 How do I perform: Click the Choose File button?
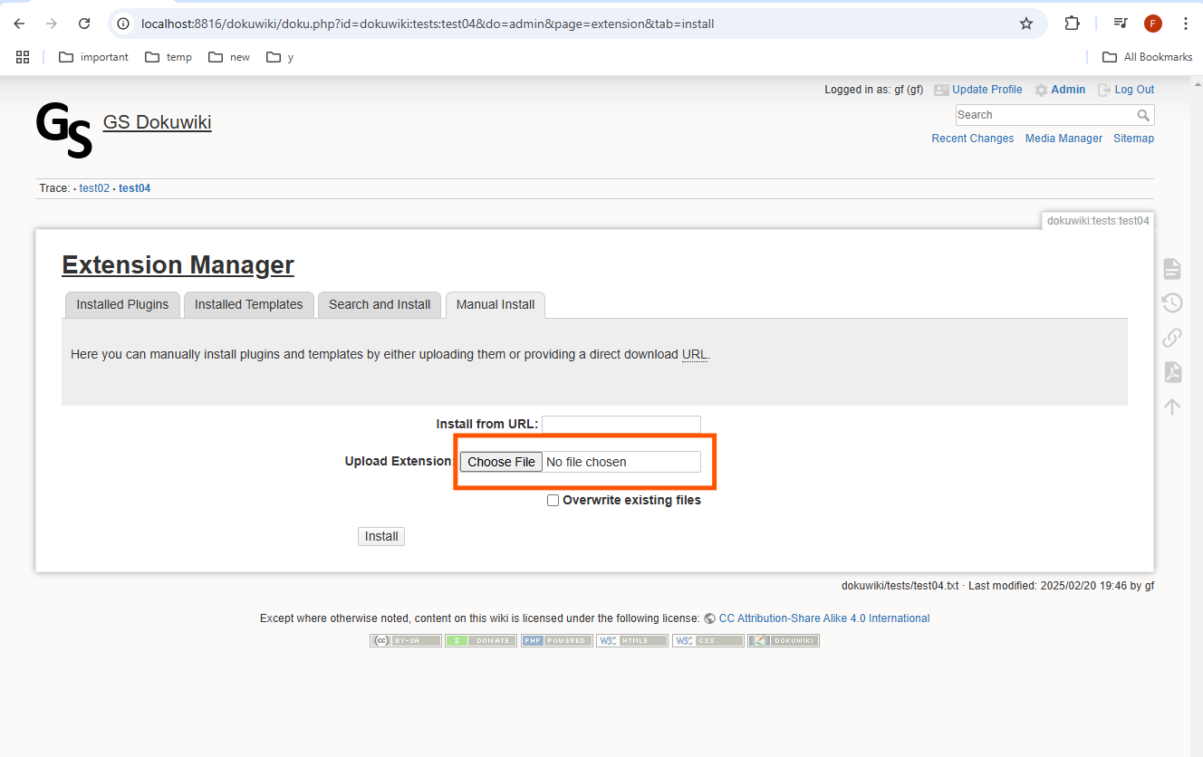tap(501, 462)
